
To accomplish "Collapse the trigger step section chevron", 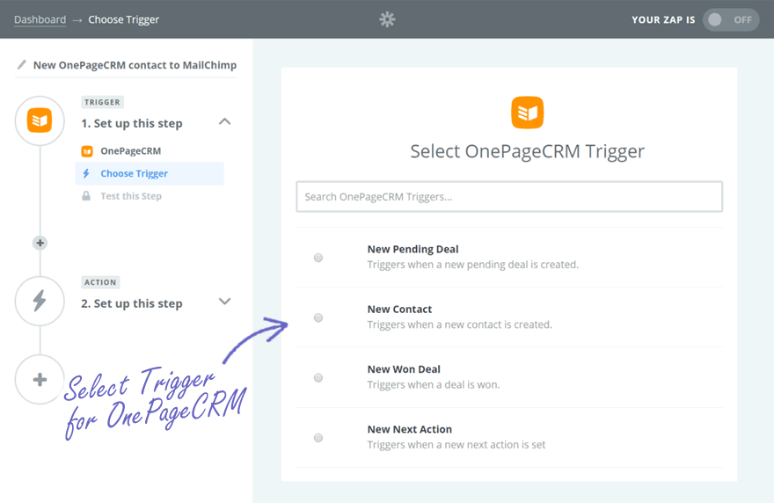I will (x=224, y=121).
